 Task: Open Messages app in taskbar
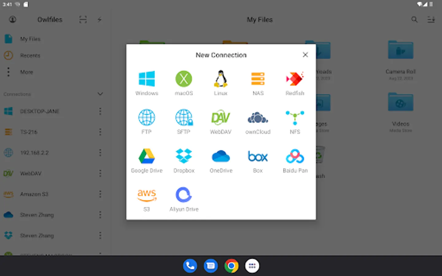pyautogui.click(x=211, y=266)
